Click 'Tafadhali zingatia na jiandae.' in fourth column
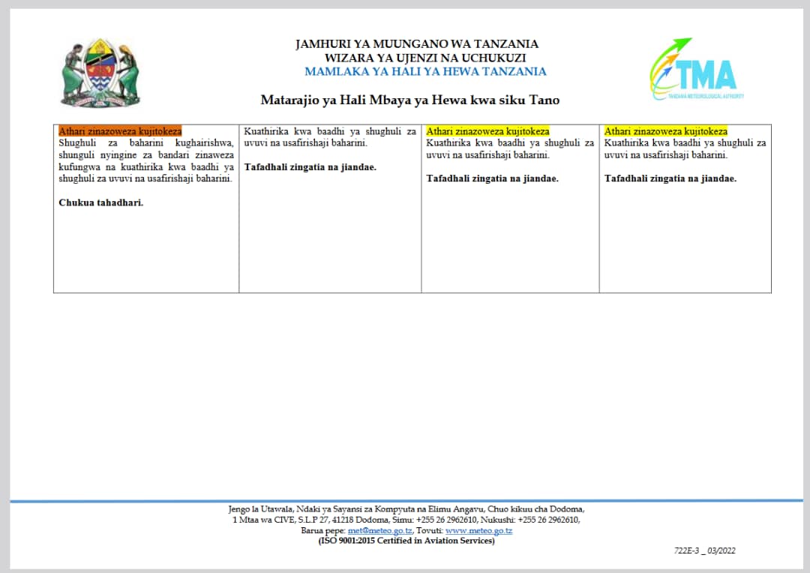Screen dimensions: 810x573 [670, 178]
